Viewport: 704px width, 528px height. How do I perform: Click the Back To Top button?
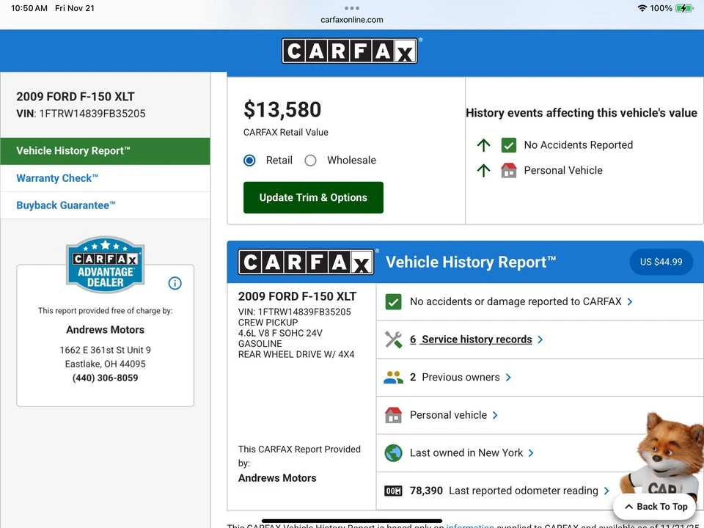coord(656,507)
